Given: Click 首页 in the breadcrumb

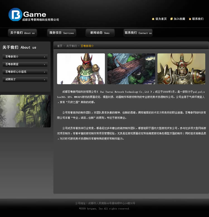Looking at the screenshot, I should click(x=60, y=46).
